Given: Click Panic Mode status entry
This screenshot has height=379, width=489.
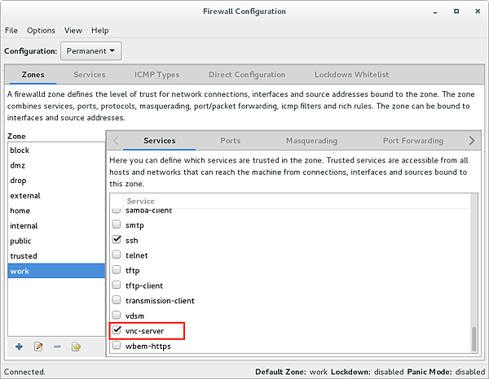Looking at the screenshot, I should [x=446, y=372].
